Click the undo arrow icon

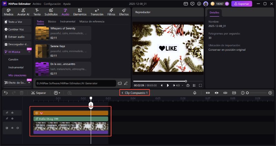pos(6,93)
